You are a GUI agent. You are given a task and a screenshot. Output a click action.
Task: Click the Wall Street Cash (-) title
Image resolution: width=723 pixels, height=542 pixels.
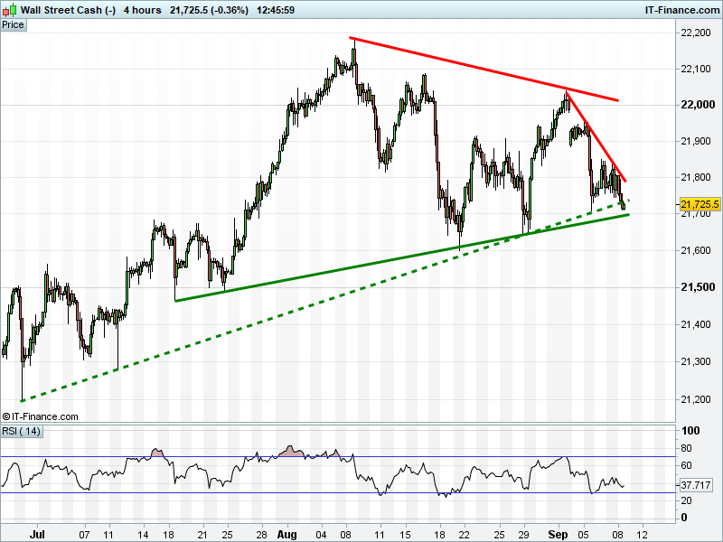69,10
